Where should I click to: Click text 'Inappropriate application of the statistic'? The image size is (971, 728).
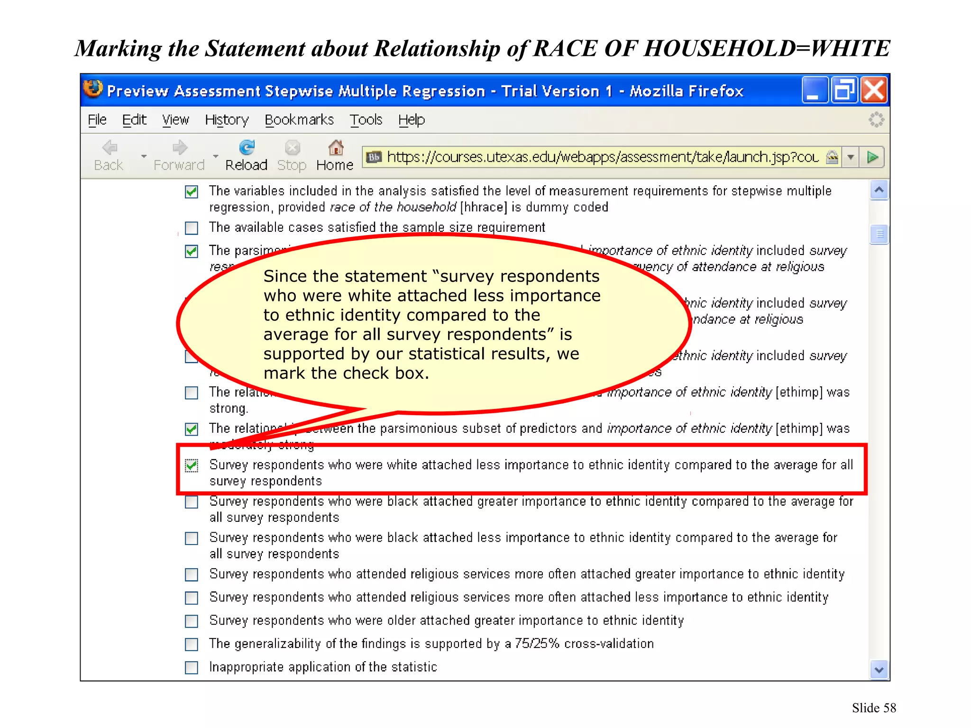pos(323,667)
